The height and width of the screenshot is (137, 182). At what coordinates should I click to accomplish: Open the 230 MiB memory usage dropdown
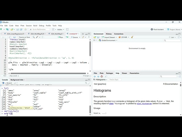[124, 37]
